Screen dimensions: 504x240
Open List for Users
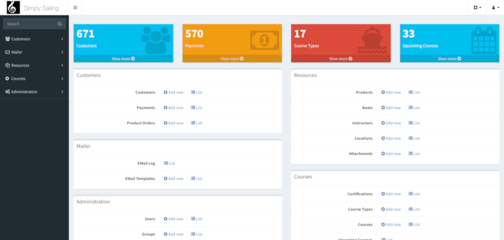point(196,219)
